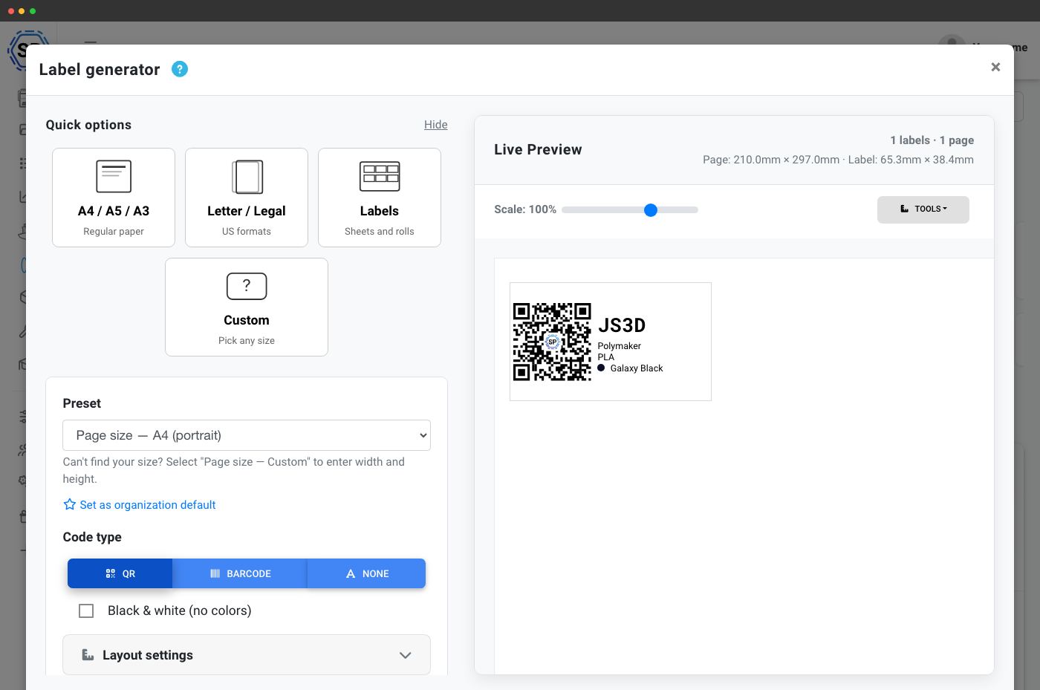Click the QR code in the label preview

[552, 342]
